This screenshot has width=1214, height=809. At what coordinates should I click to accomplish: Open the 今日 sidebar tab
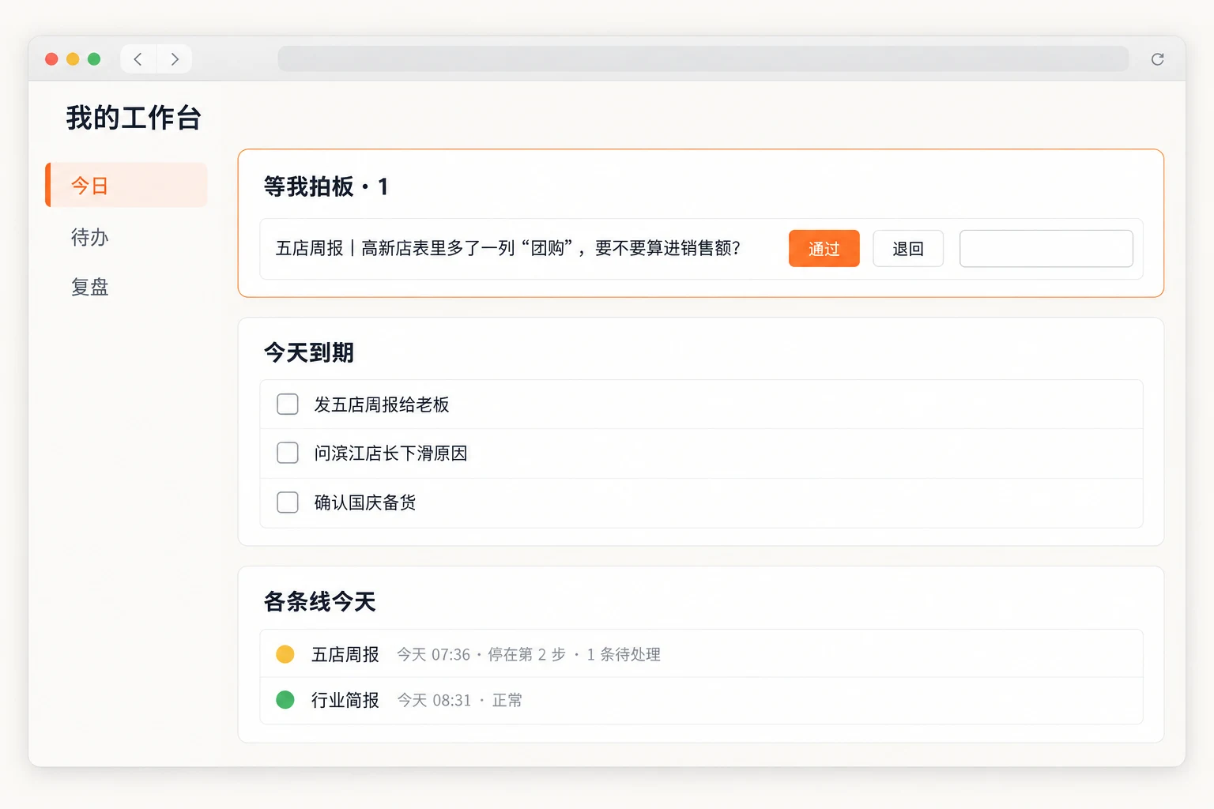(126, 185)
